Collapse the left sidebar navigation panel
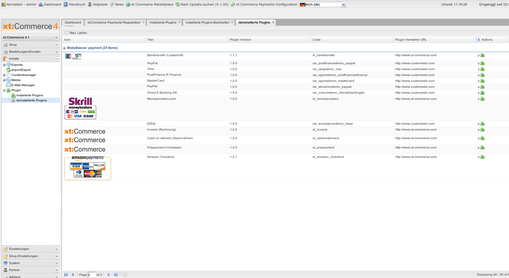The height and width of the screenshot is (278, 509). tap(56, 37)
